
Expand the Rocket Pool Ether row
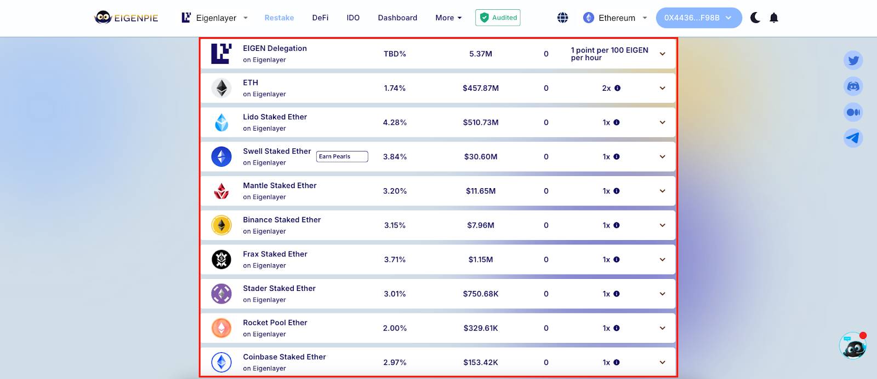click(662, 328)
